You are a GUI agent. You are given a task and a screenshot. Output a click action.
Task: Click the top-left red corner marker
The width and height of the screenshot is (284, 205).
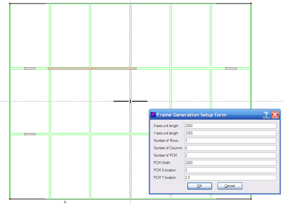(10, 4)
